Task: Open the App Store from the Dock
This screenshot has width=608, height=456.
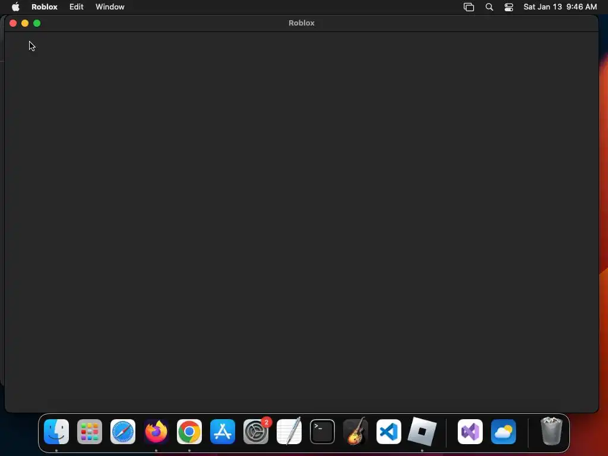Action: (223, 432)
